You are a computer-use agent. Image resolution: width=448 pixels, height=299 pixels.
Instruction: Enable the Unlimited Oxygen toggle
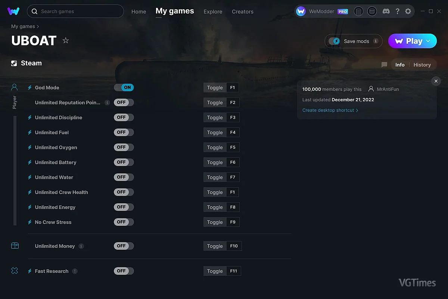point(124,147)
